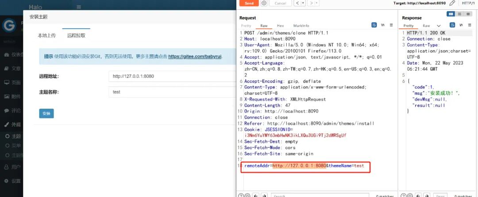Click the 远程地址 input field
Screen dimensions: 478x197
tap(172, 76)
